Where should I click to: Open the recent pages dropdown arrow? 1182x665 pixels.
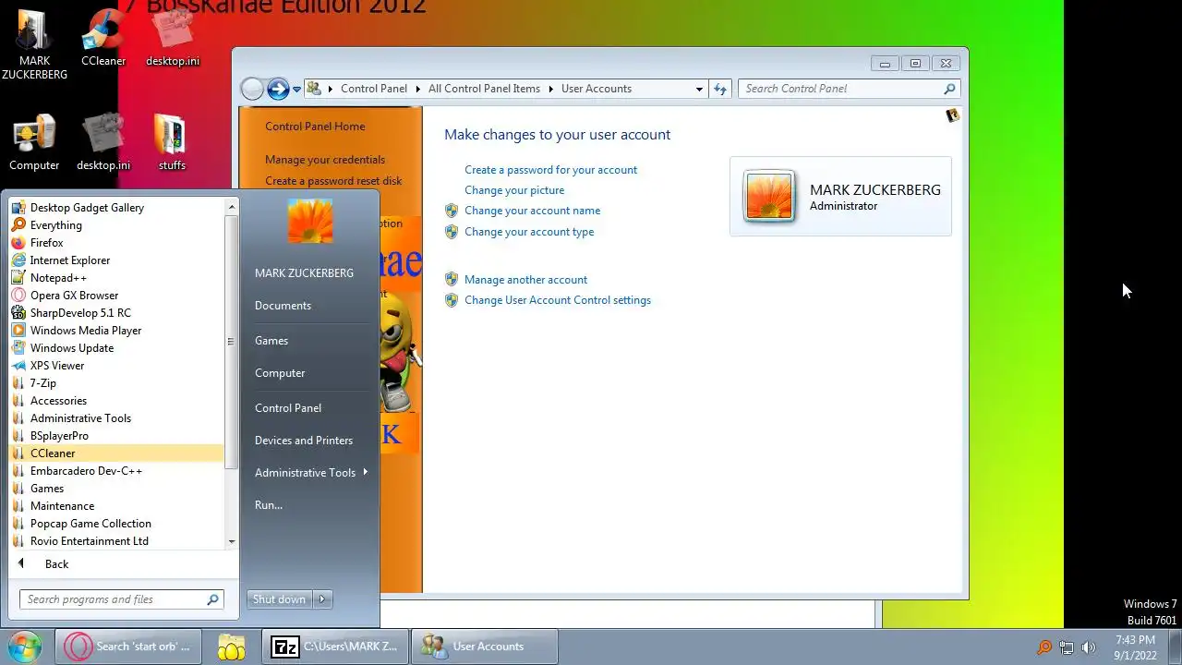point(296,90)
